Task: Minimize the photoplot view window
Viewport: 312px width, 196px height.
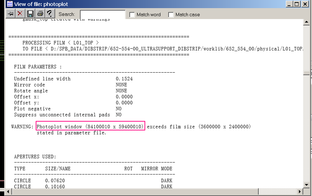Action: click(x=289, y=4)
